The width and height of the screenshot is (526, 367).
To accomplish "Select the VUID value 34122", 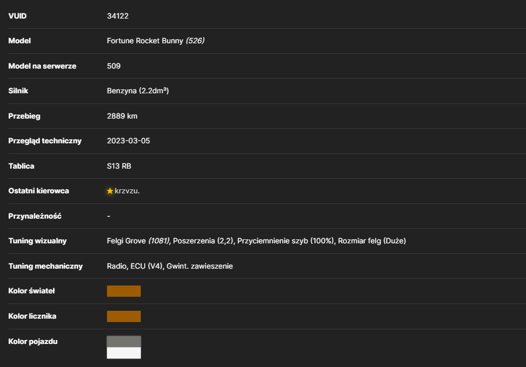I will click(118, 16).
